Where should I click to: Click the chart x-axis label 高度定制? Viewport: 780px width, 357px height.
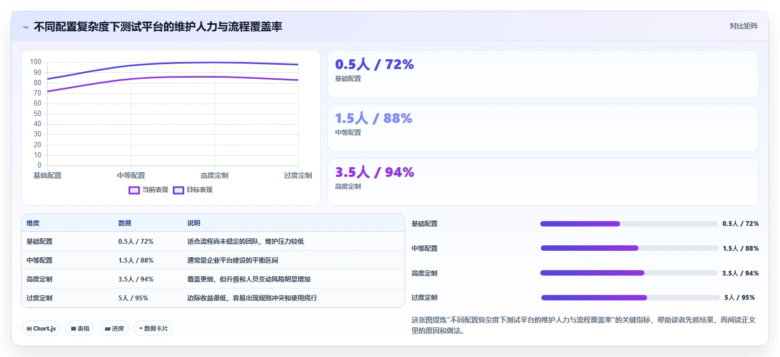[214, 175]
